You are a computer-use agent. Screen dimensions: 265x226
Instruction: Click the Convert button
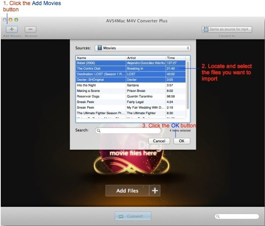click(133, 216)
